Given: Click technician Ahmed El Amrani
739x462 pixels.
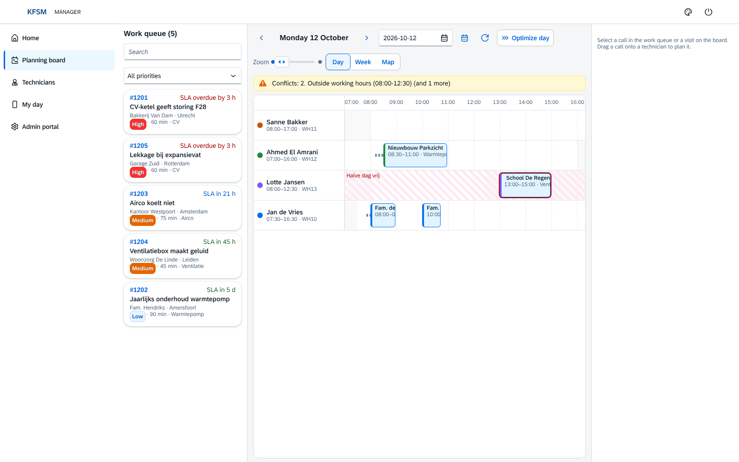Looking at the screenshot, I should pyautogui.click(x=299, y=155).
